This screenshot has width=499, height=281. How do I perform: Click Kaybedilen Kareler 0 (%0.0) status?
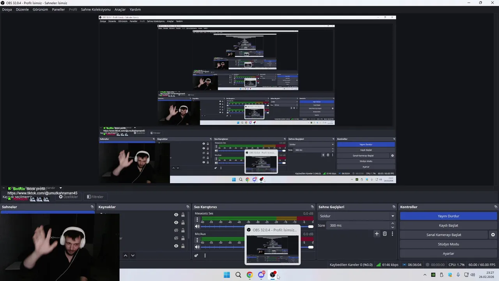click(351, 265)
